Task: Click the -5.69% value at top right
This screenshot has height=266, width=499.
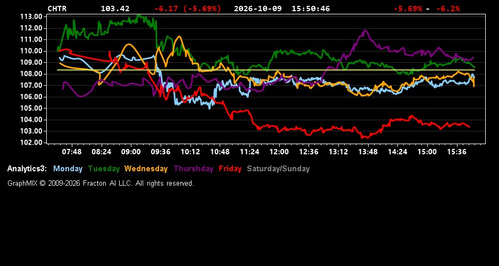Action: click(x=408, y=9)
